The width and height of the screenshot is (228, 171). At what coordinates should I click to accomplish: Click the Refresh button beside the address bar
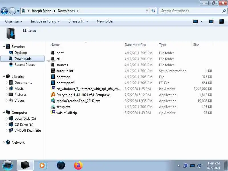[153, 11]
